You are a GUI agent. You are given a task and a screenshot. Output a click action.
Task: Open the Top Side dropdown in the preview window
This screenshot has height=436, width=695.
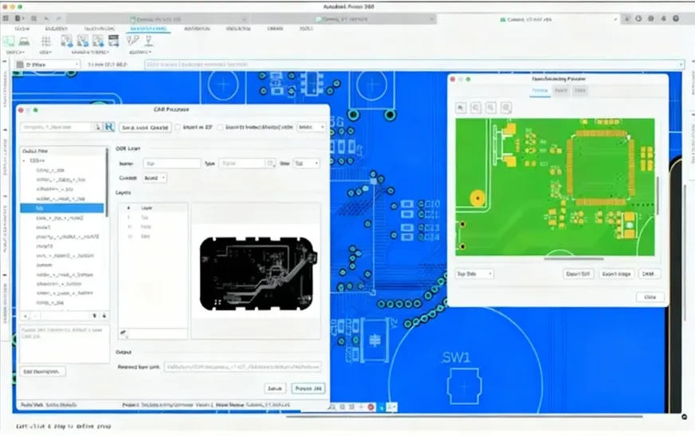point(473,273)
